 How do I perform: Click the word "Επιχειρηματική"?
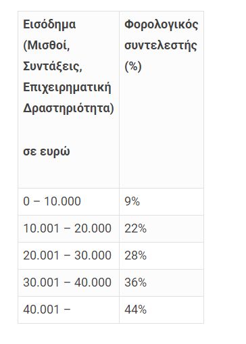tap(67, 88)
